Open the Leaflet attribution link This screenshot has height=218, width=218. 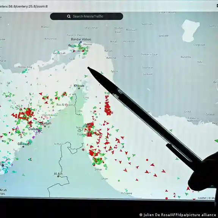202,198
